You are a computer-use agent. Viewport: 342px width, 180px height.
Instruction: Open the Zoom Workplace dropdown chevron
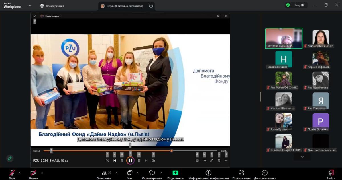pos(30,5)
